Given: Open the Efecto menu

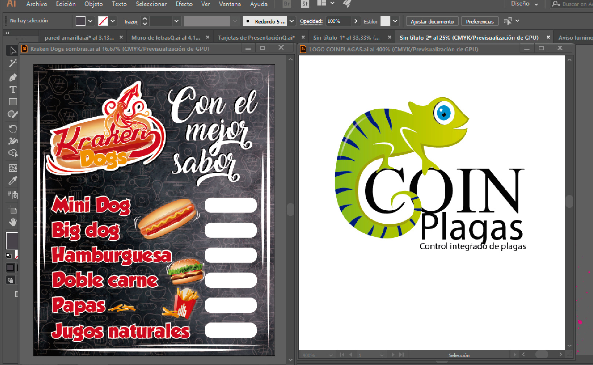Looking at the screenshot, I should pyautogui.click(x=184, y=4).
